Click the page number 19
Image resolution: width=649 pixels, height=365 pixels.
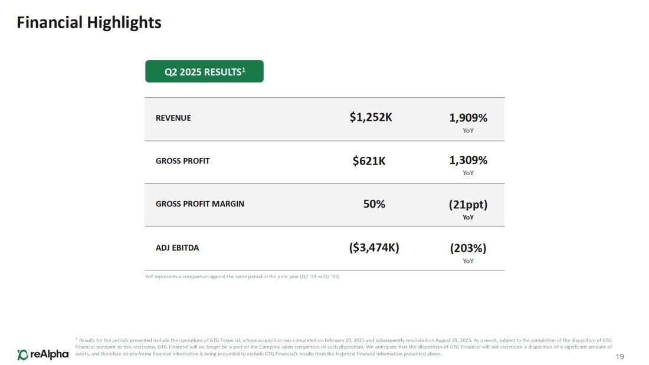coord(619,357)
